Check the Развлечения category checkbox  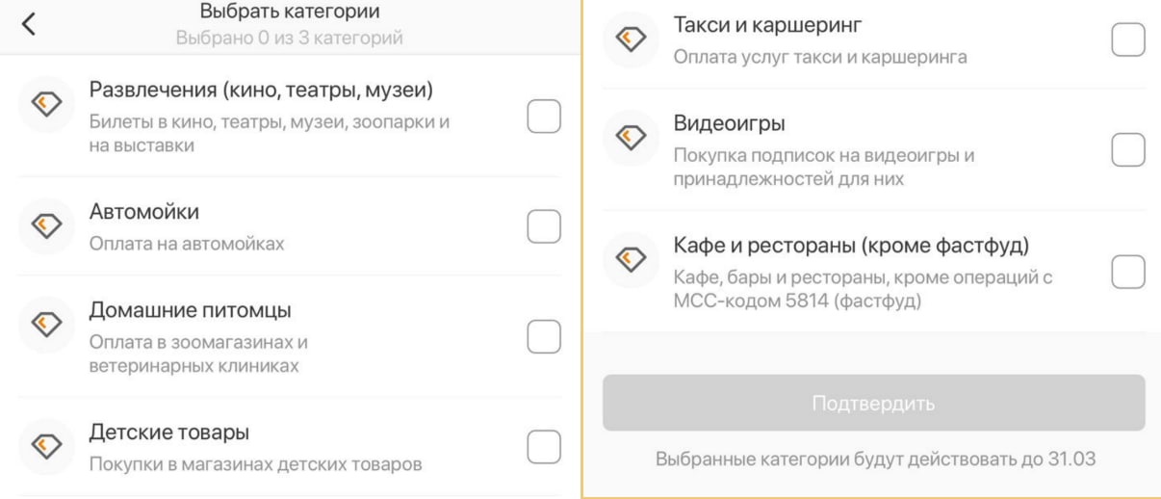(544, 118)
